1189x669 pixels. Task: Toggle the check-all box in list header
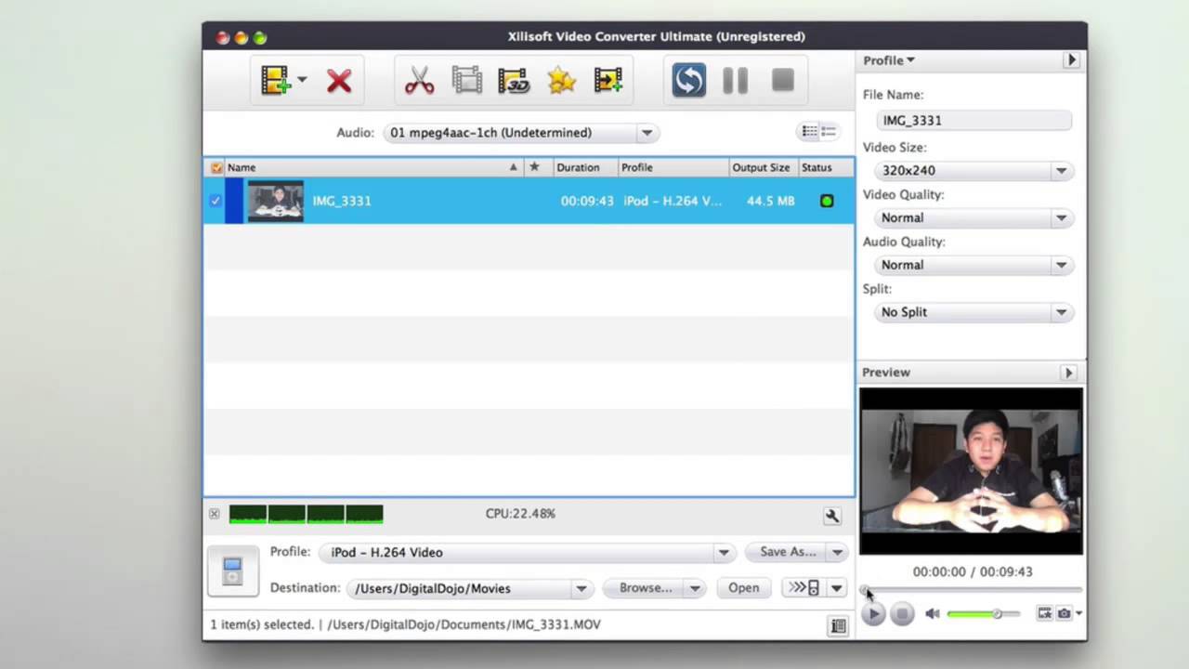pyautogui.click(x=216, y=167)
